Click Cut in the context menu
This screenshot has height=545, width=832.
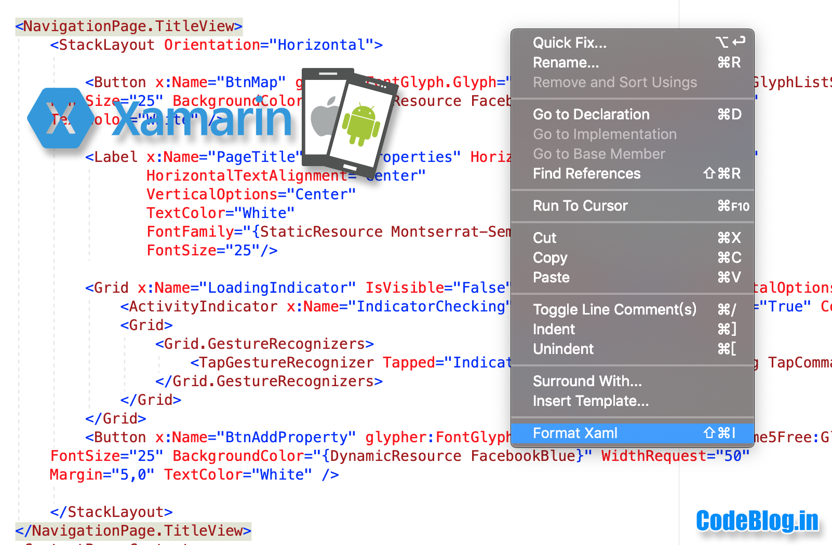(x=544, y=238)
